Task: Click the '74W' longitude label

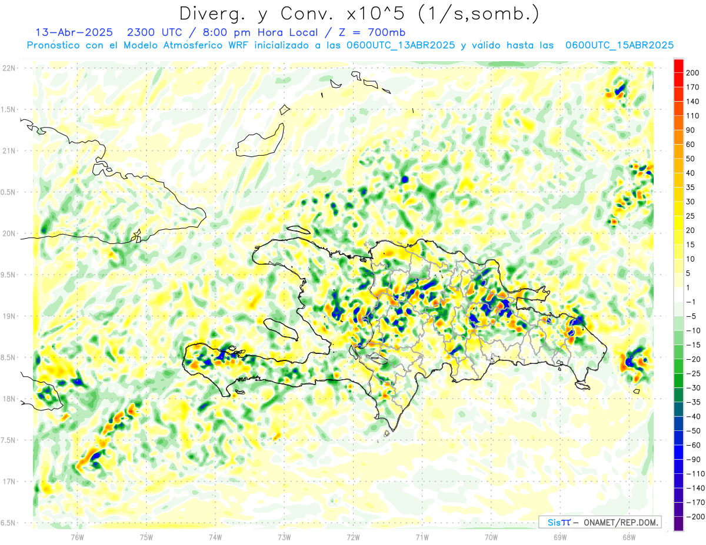Action: point(215,537)
